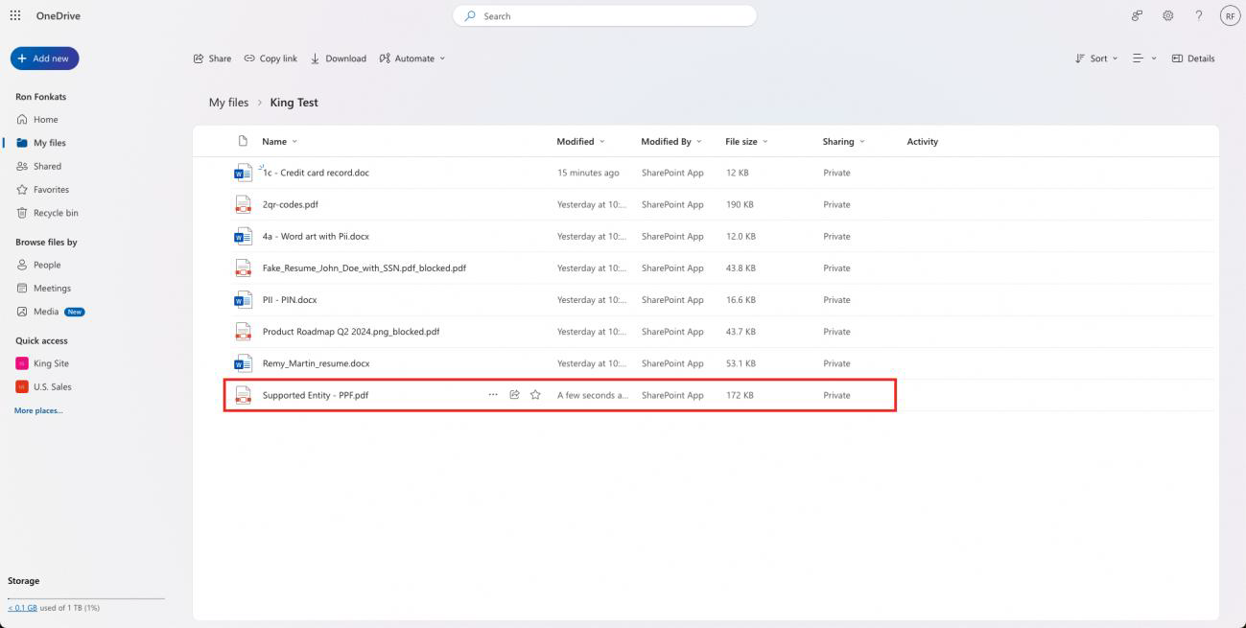Open file Remy_Martin_resume.docx
1246x628 pixels.
click(316, 363)
